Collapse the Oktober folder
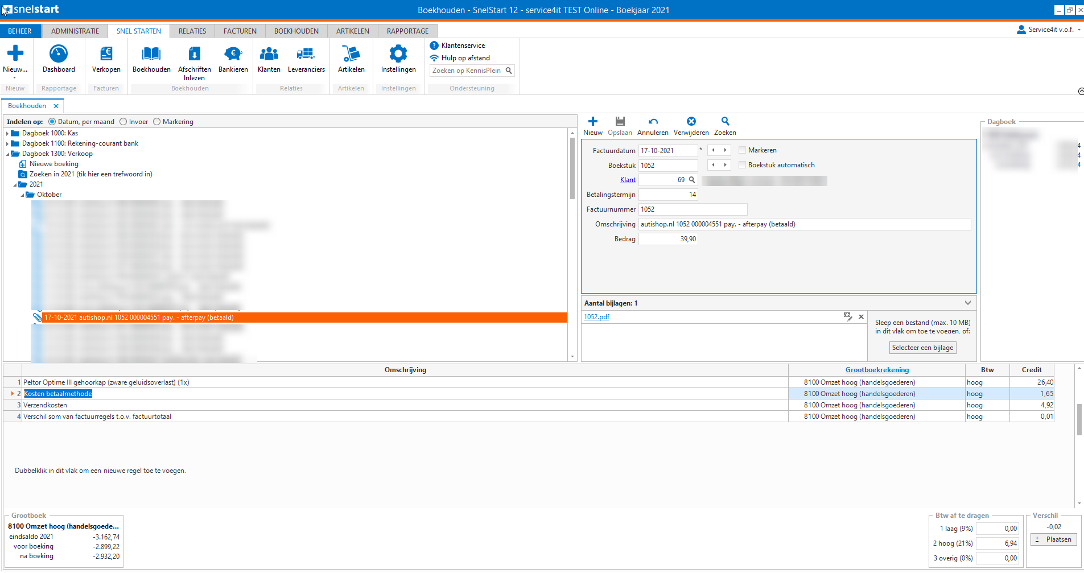Viewport: 1084px width, 573px height. 23,195
